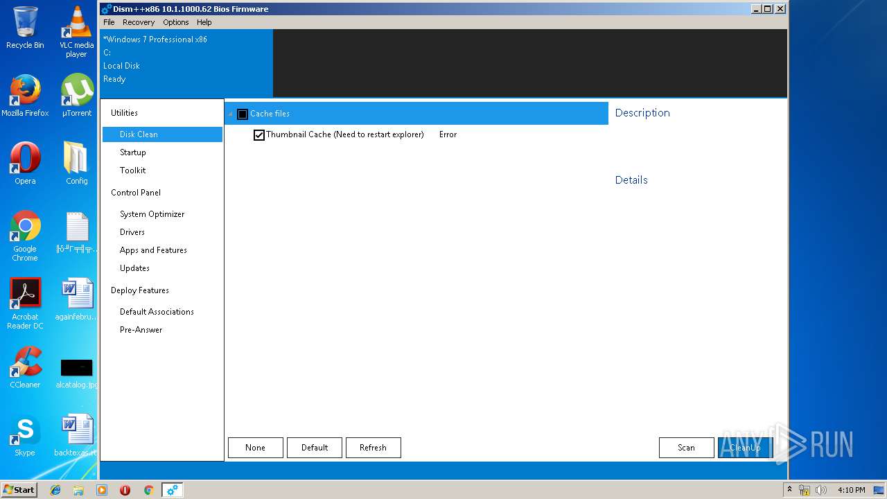Click the None button
The width and height of the screenshot is (887, 499).
[x=256, y=448]
